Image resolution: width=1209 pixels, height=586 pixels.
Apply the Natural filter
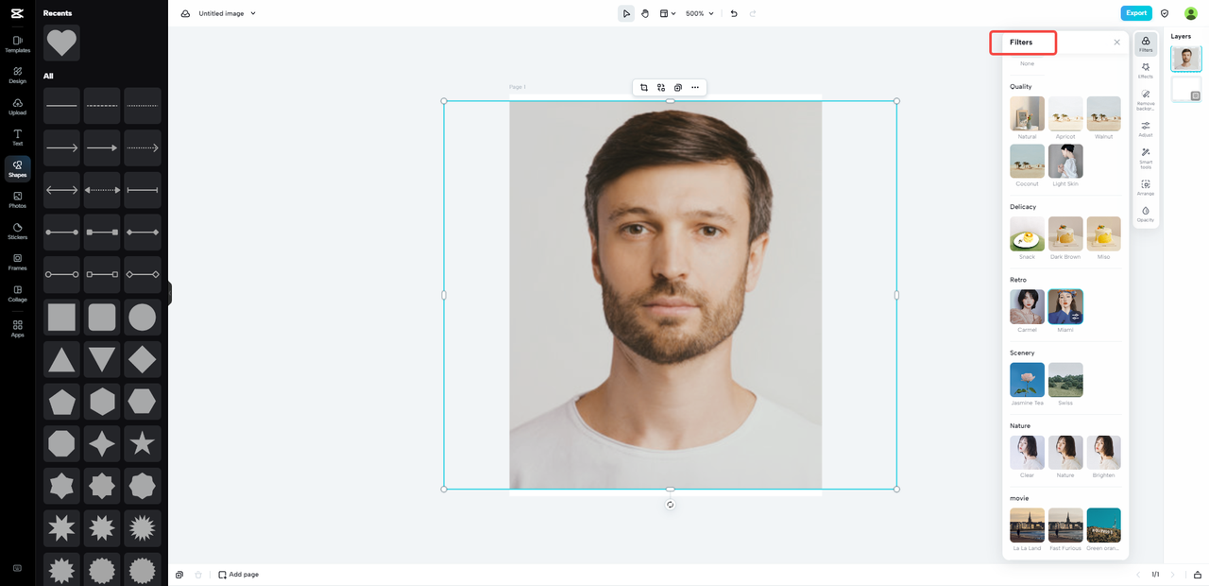[x=1027, y=113]
